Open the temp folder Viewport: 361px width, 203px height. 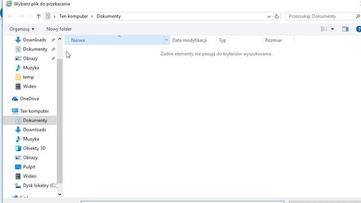tap(29, 77)
